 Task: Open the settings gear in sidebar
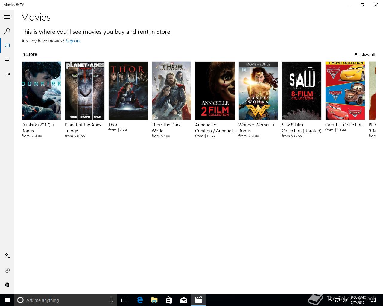[7, 270]
